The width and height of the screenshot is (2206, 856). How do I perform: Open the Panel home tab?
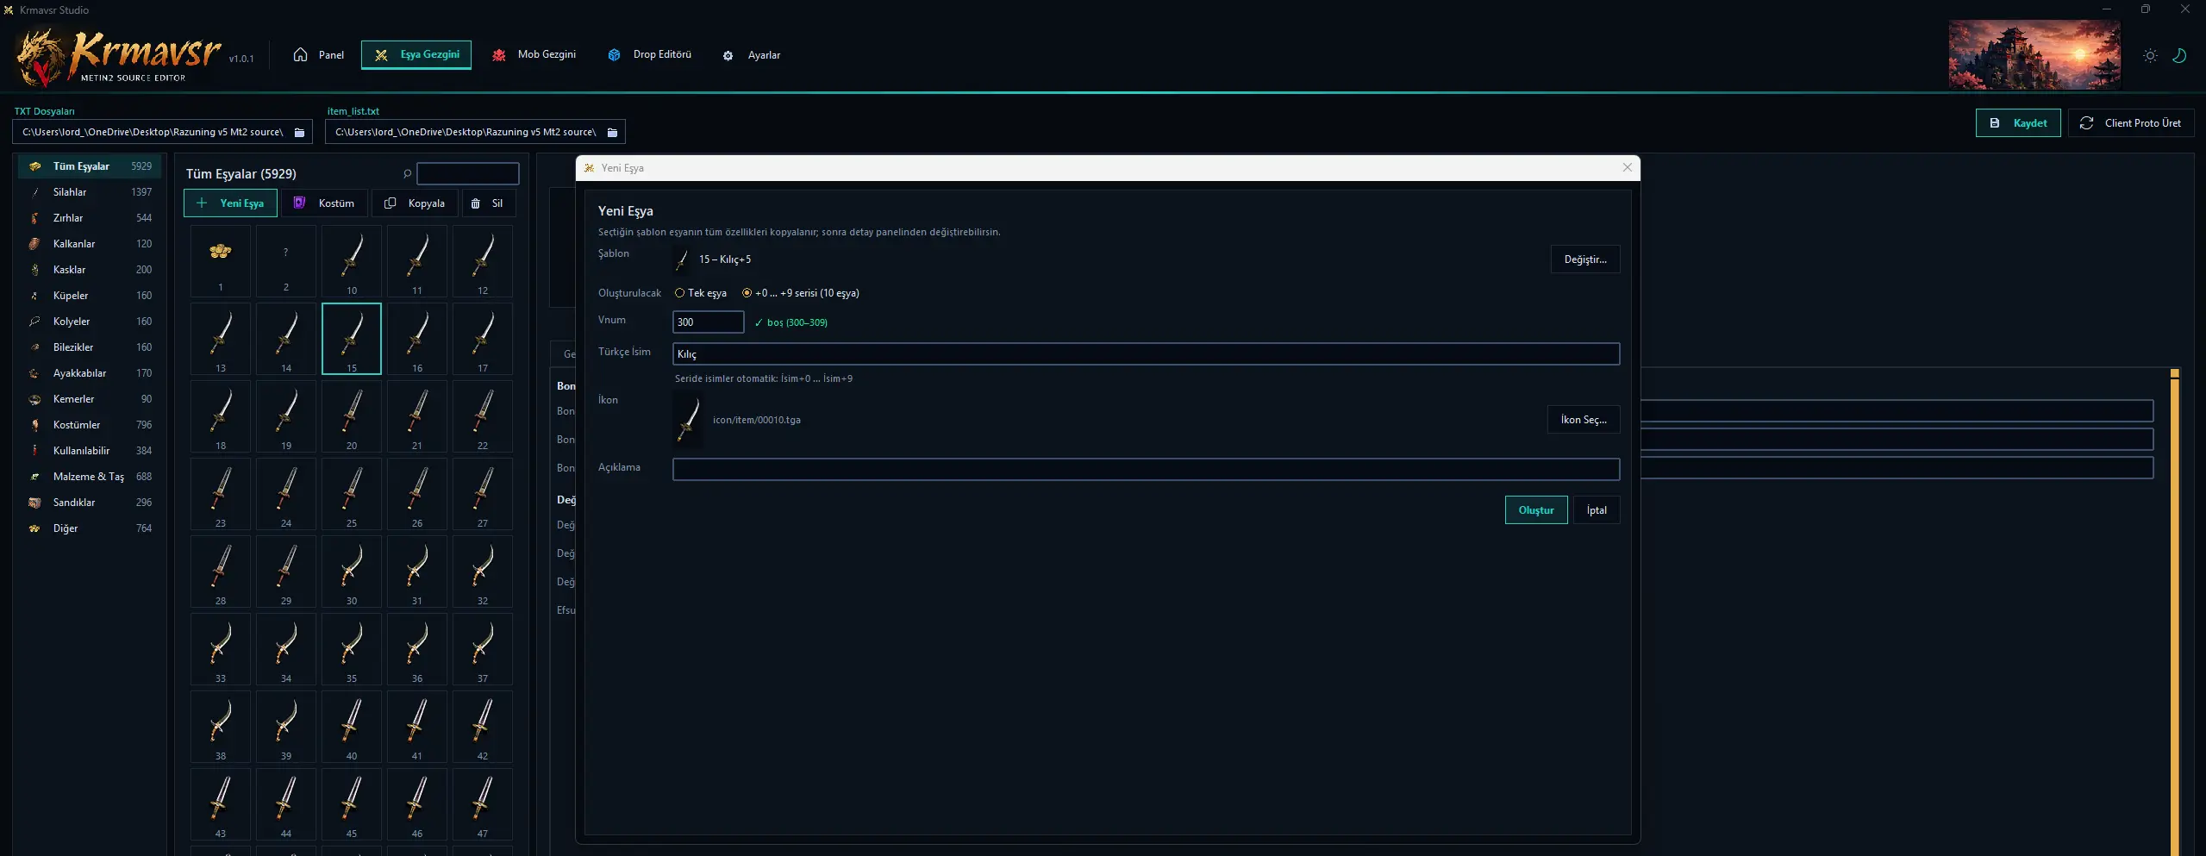318,55
